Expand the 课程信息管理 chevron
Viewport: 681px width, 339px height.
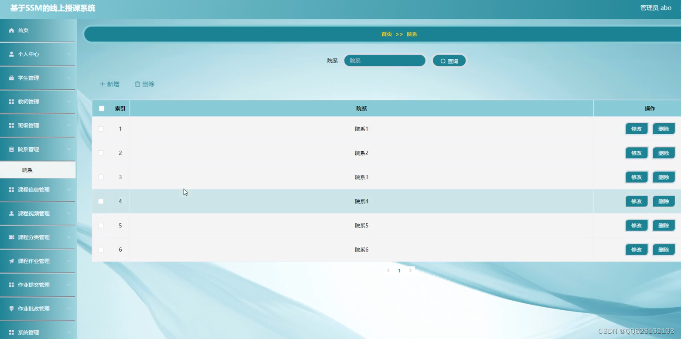(69, 190)
